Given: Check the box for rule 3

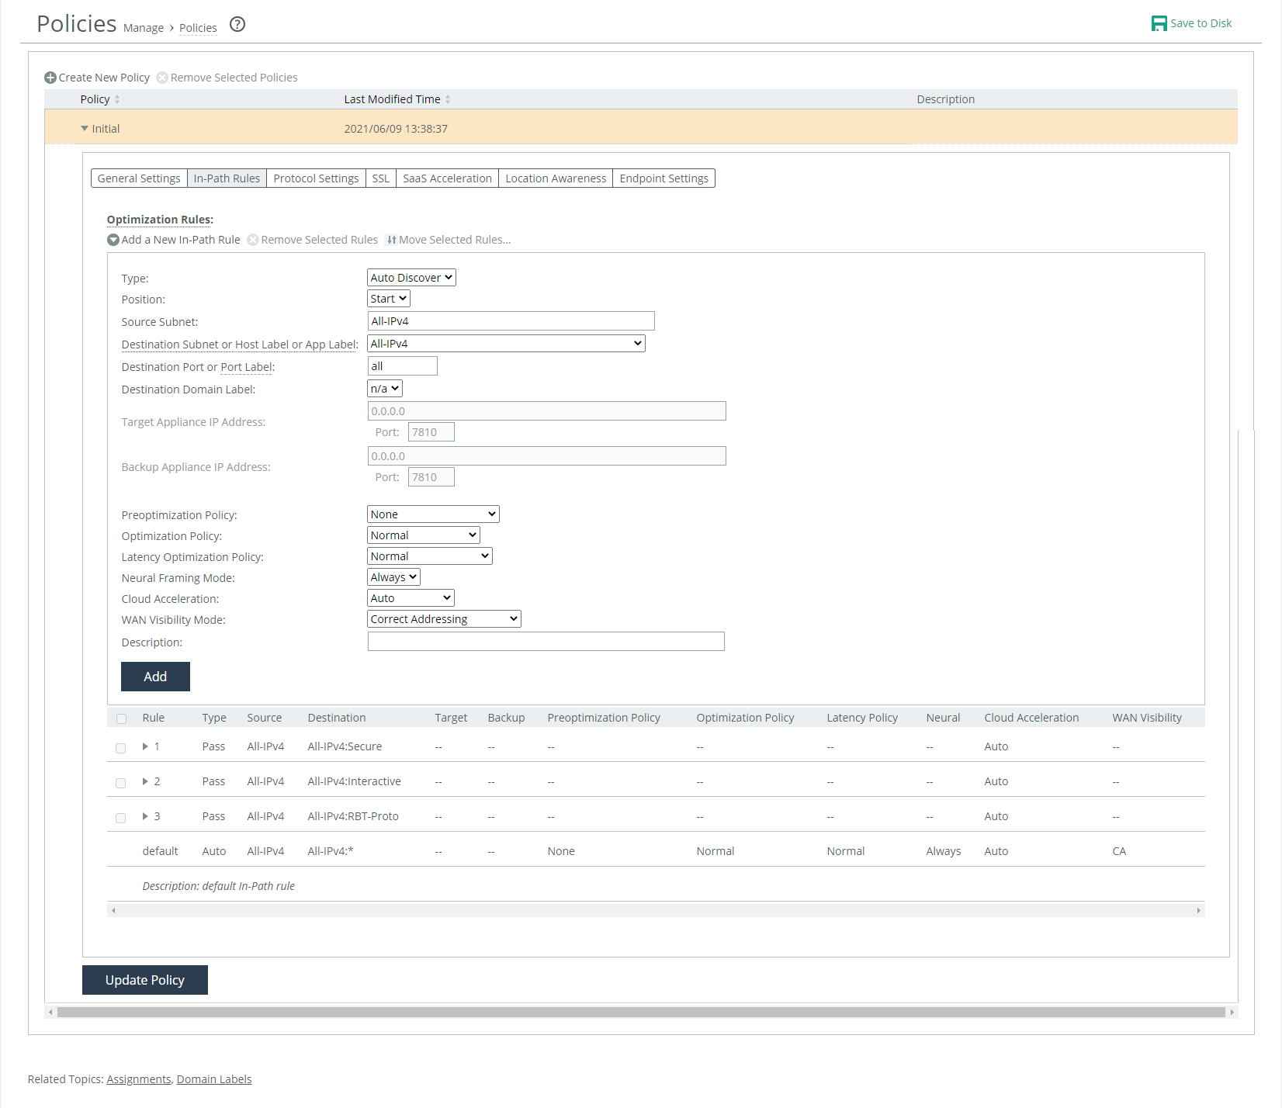Looking at the screenshot, I should tap(120, 818).
